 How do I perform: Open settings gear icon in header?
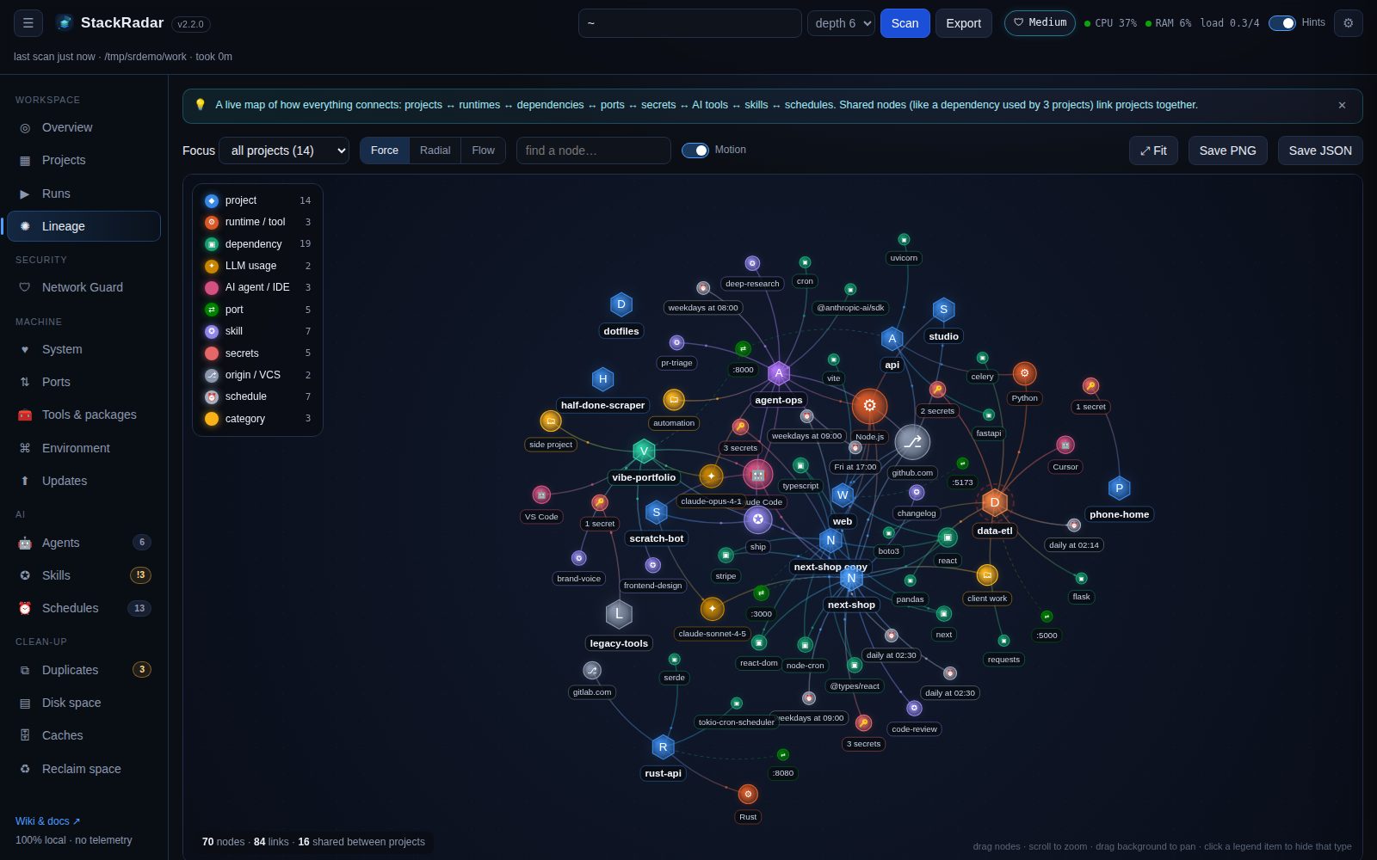pyautogui.click(x=1349, y=23)
